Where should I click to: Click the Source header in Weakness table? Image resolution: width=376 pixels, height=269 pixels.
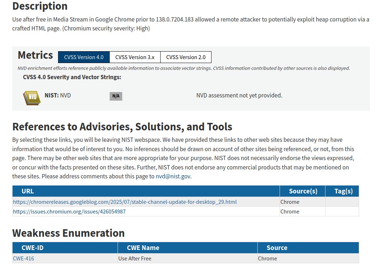[x=308, y=248]
